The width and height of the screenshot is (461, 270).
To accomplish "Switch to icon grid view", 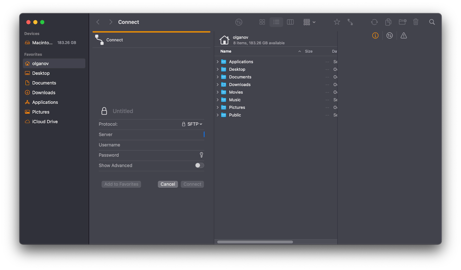I will (x=262, y=22).
